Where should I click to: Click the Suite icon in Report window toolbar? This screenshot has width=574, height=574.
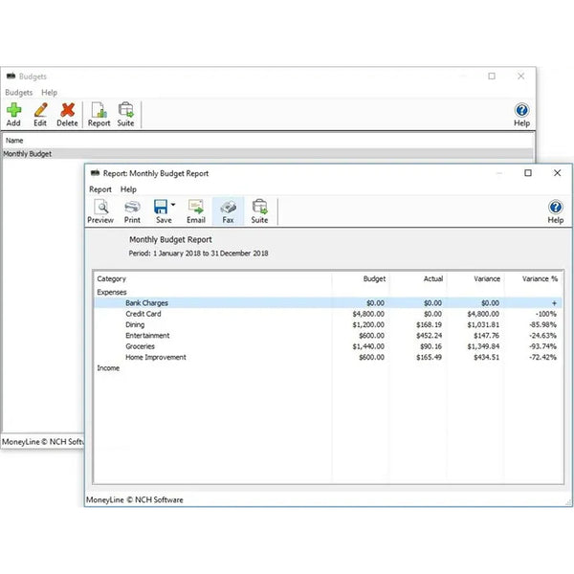coord(259,207)
